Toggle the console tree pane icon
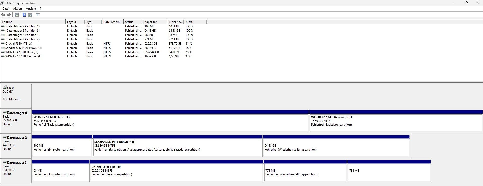 tap(17, 15)
